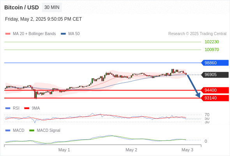Click the date text Friday, May 2, 2025
This screenshot has width=230, height=156.
point(25,19)
